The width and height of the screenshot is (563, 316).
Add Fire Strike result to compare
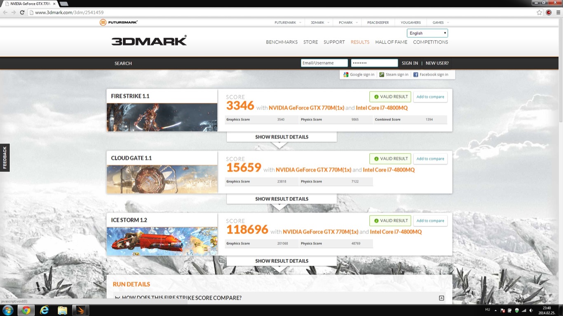430,97
